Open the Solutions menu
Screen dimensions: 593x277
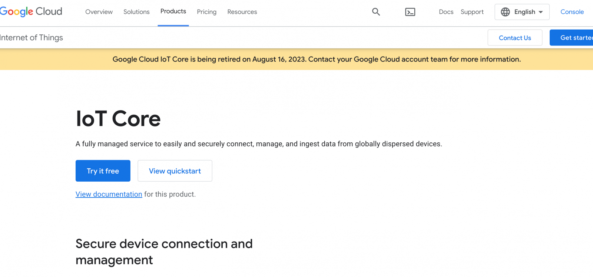(x=136, y=12)
